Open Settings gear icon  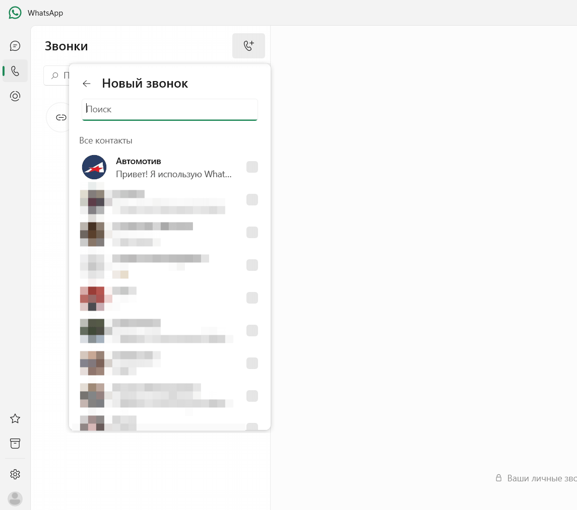pos(15,474)
